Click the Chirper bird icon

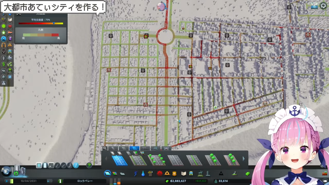coord(161,6)
